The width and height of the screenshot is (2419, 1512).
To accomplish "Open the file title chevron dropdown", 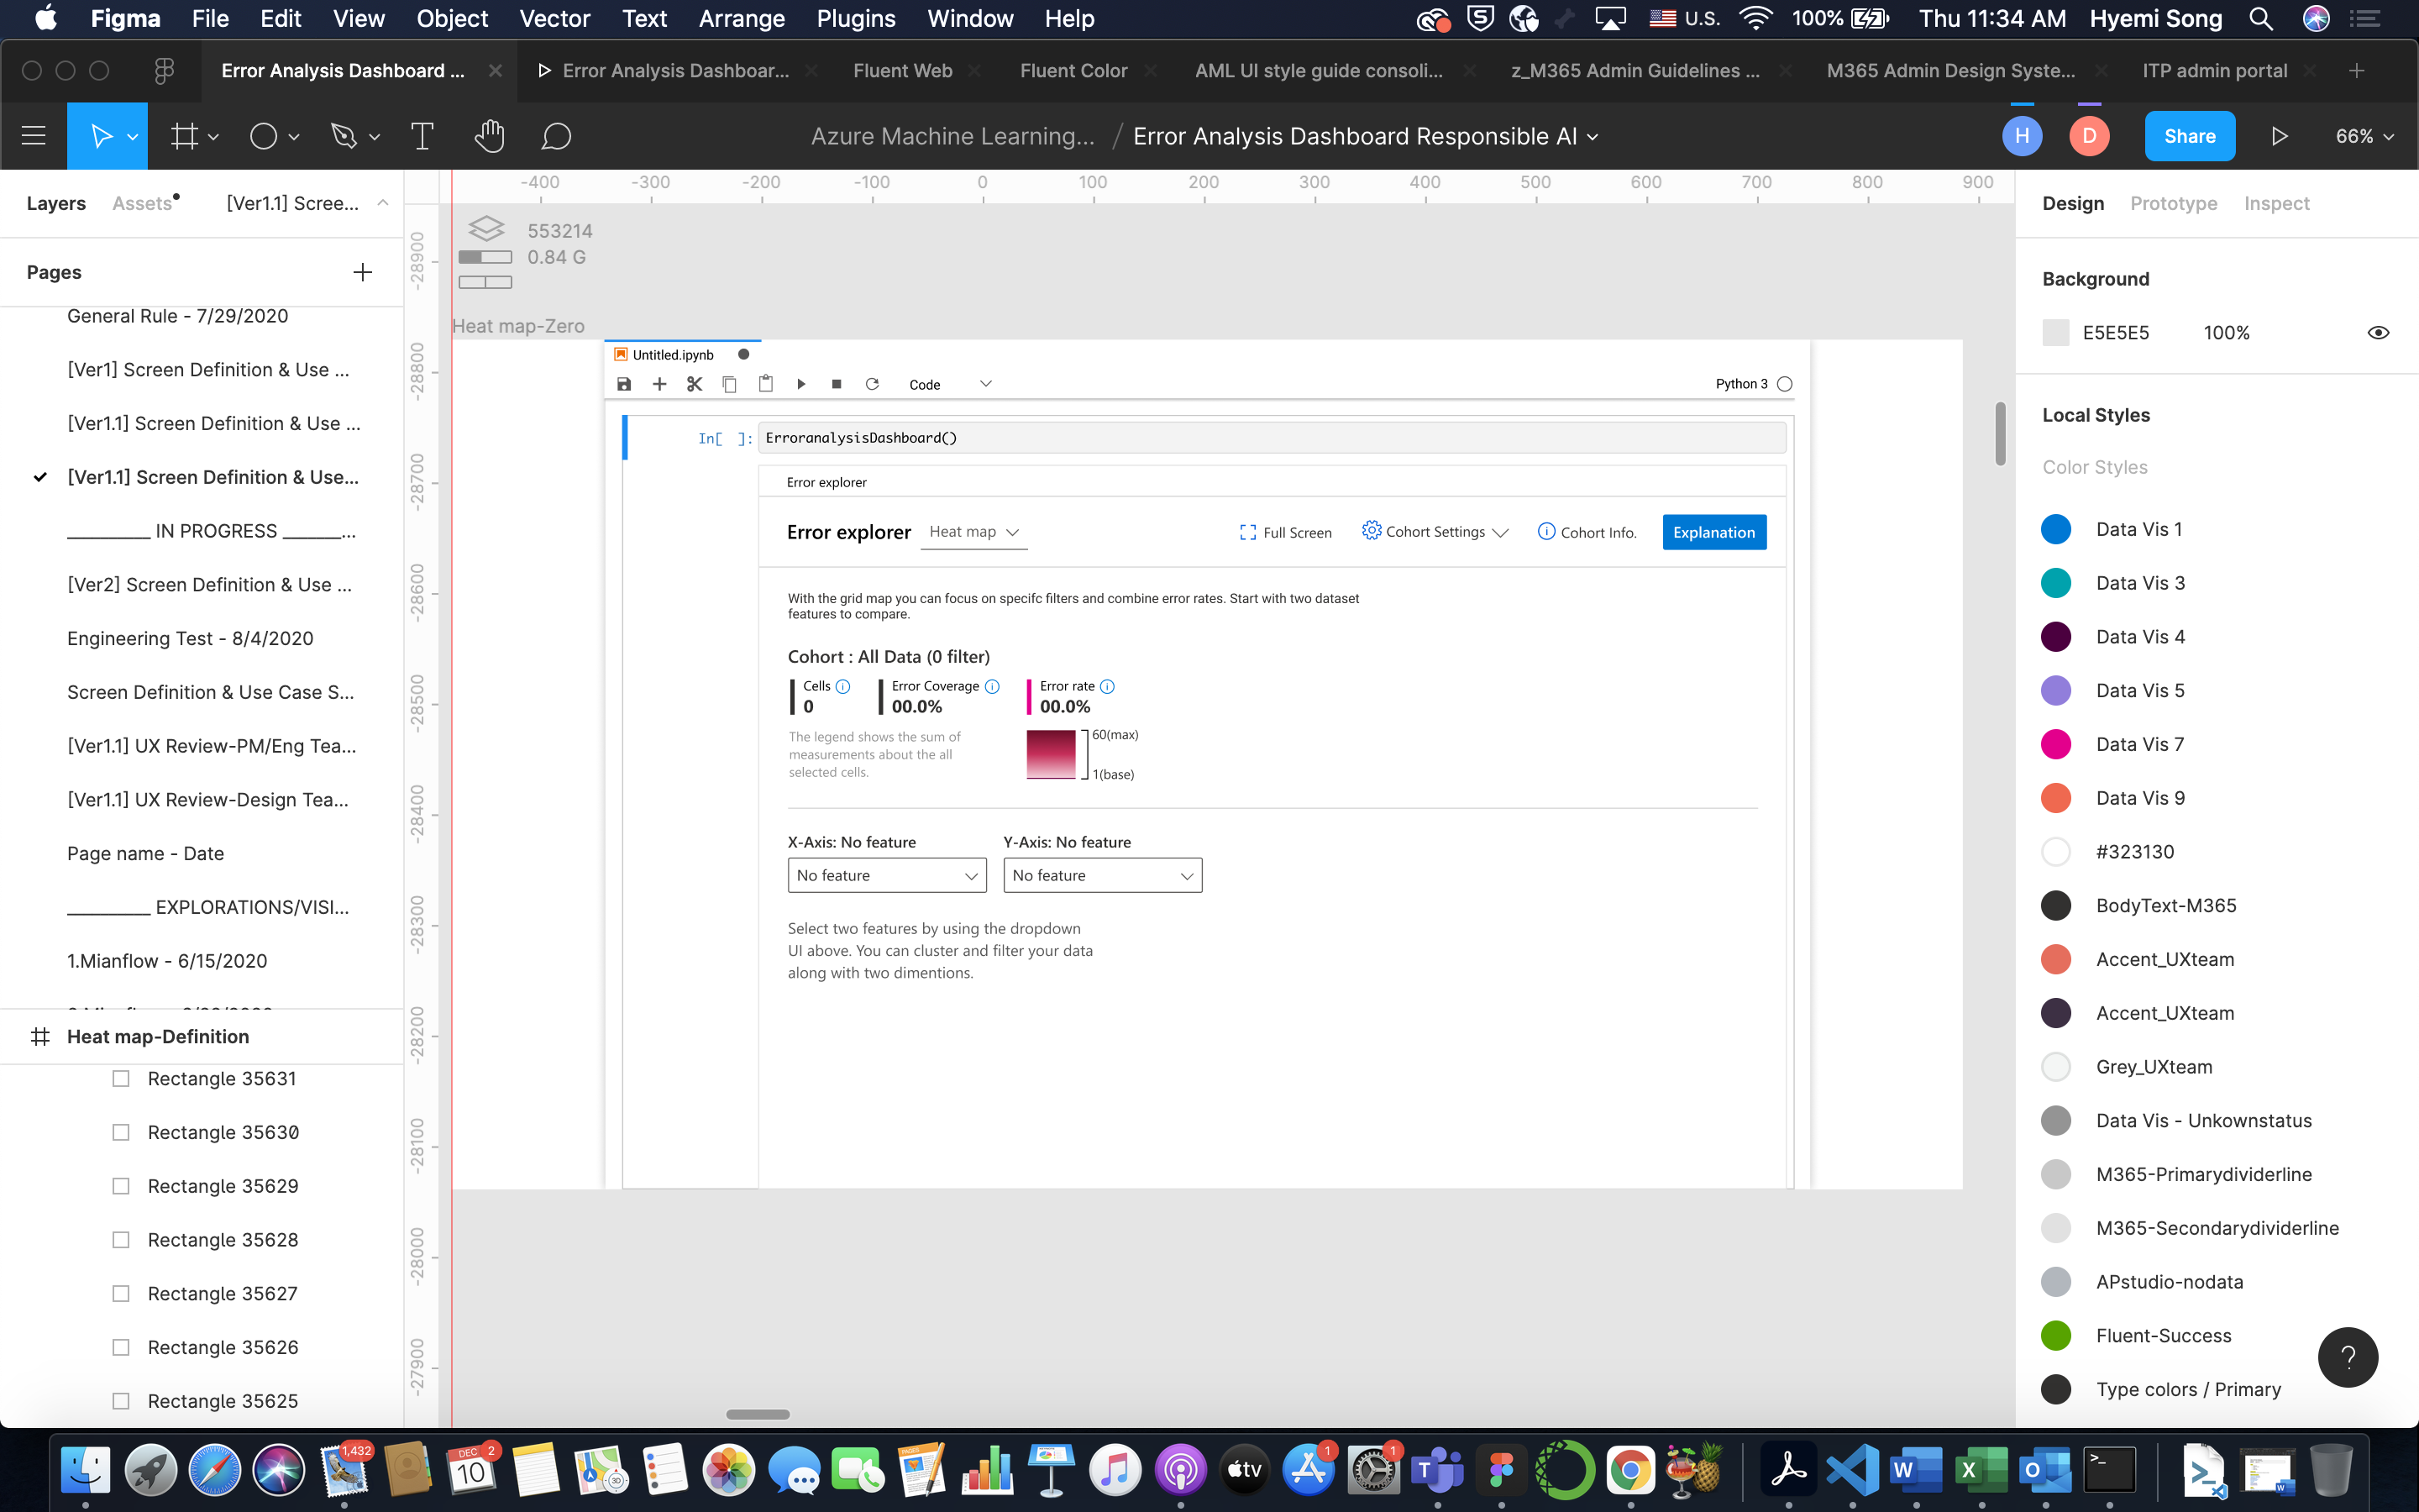I will (x=1593, y=136).
